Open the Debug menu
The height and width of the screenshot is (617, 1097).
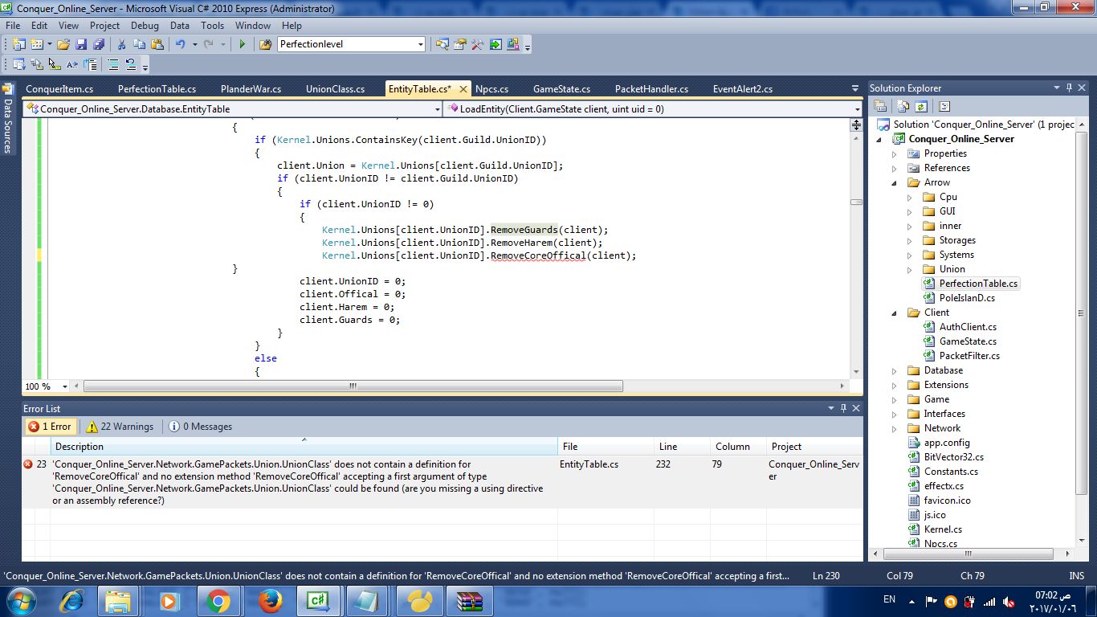[145, 26]
